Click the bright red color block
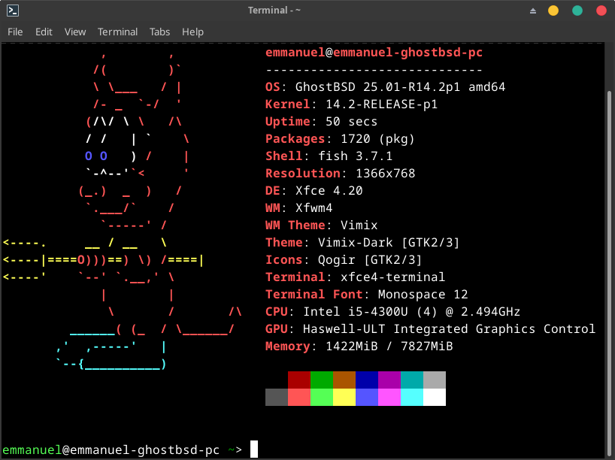 (299, 398)
